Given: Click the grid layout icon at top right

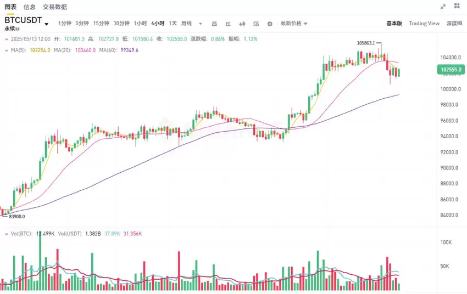Looking at the screenshot, I should point(457,7).
